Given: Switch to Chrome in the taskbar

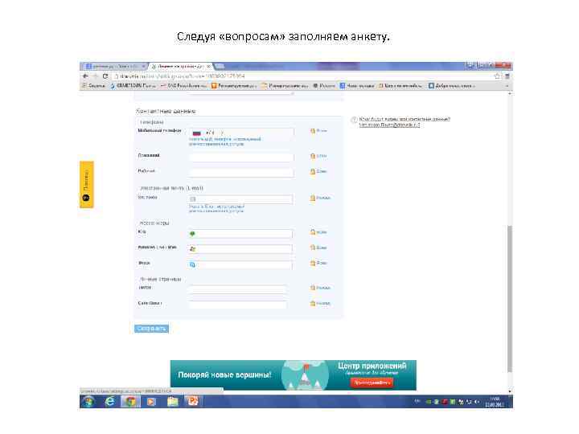Looking at the screenshot, I should (x=130, y=402).
